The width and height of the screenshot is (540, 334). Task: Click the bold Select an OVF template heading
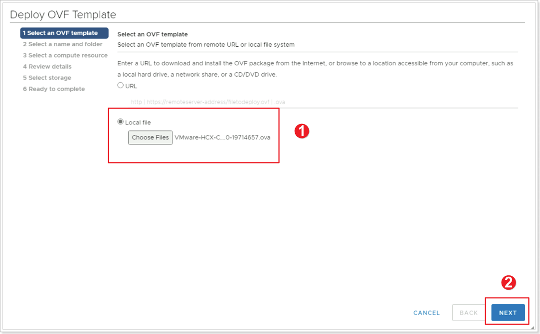(x=152, y=34)
